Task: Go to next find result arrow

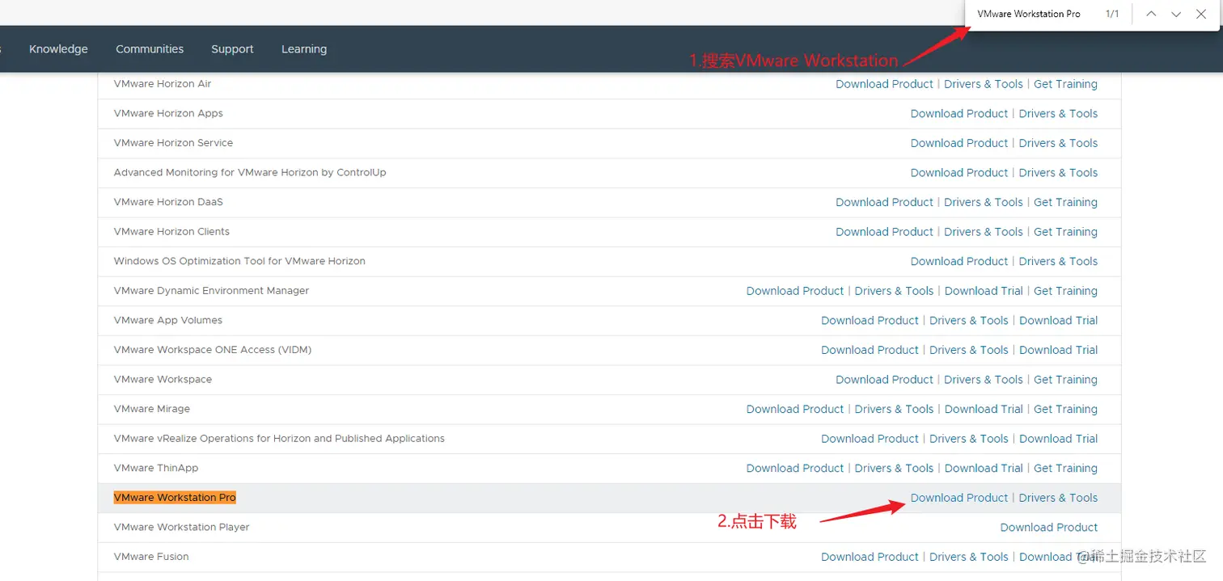Action: pyautogui.click(x=1176, y=15)
